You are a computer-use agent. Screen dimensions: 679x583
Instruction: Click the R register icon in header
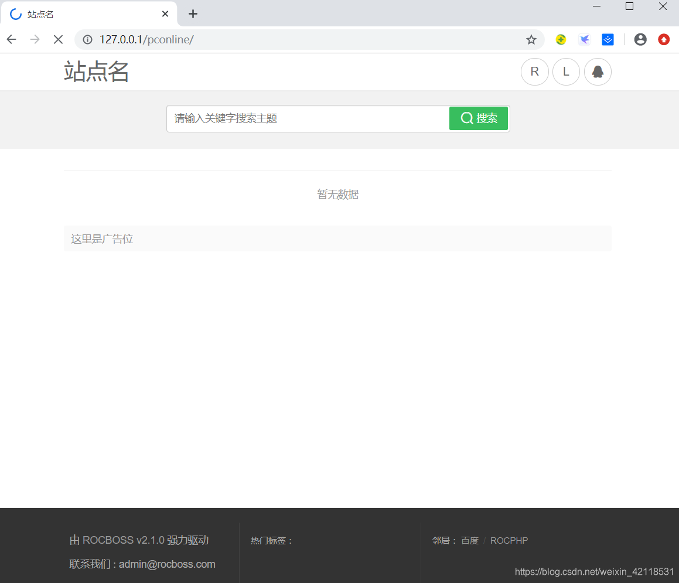[534, 71]
